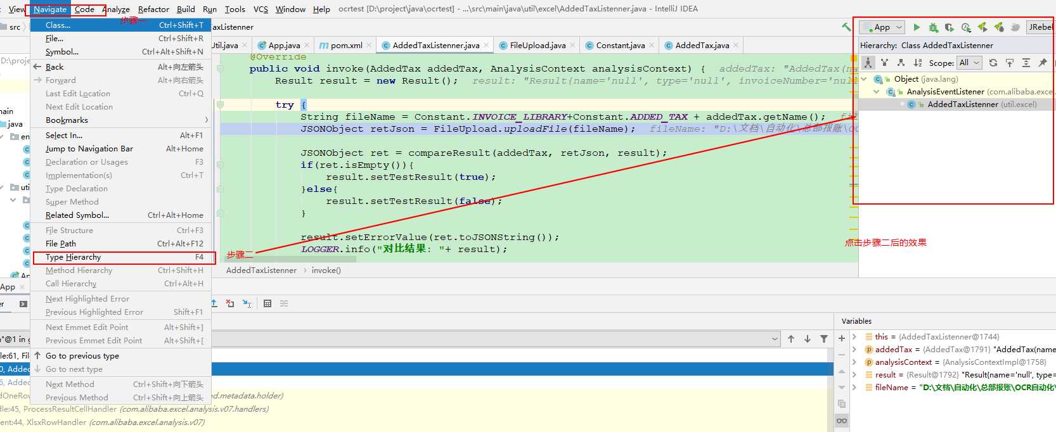The height and width of the screenshot is (432, 1056).
Task: Open the Build menu
Action: coord(186,10)
